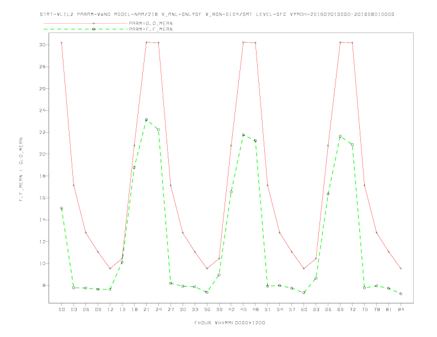Screen dimensions: 437x337
Task: Click green forecast circle marker at hour 36
Action: (207, 292)
